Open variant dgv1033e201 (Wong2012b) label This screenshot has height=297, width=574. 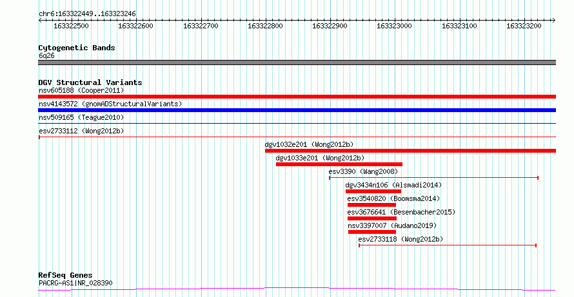tap(320, 158)
